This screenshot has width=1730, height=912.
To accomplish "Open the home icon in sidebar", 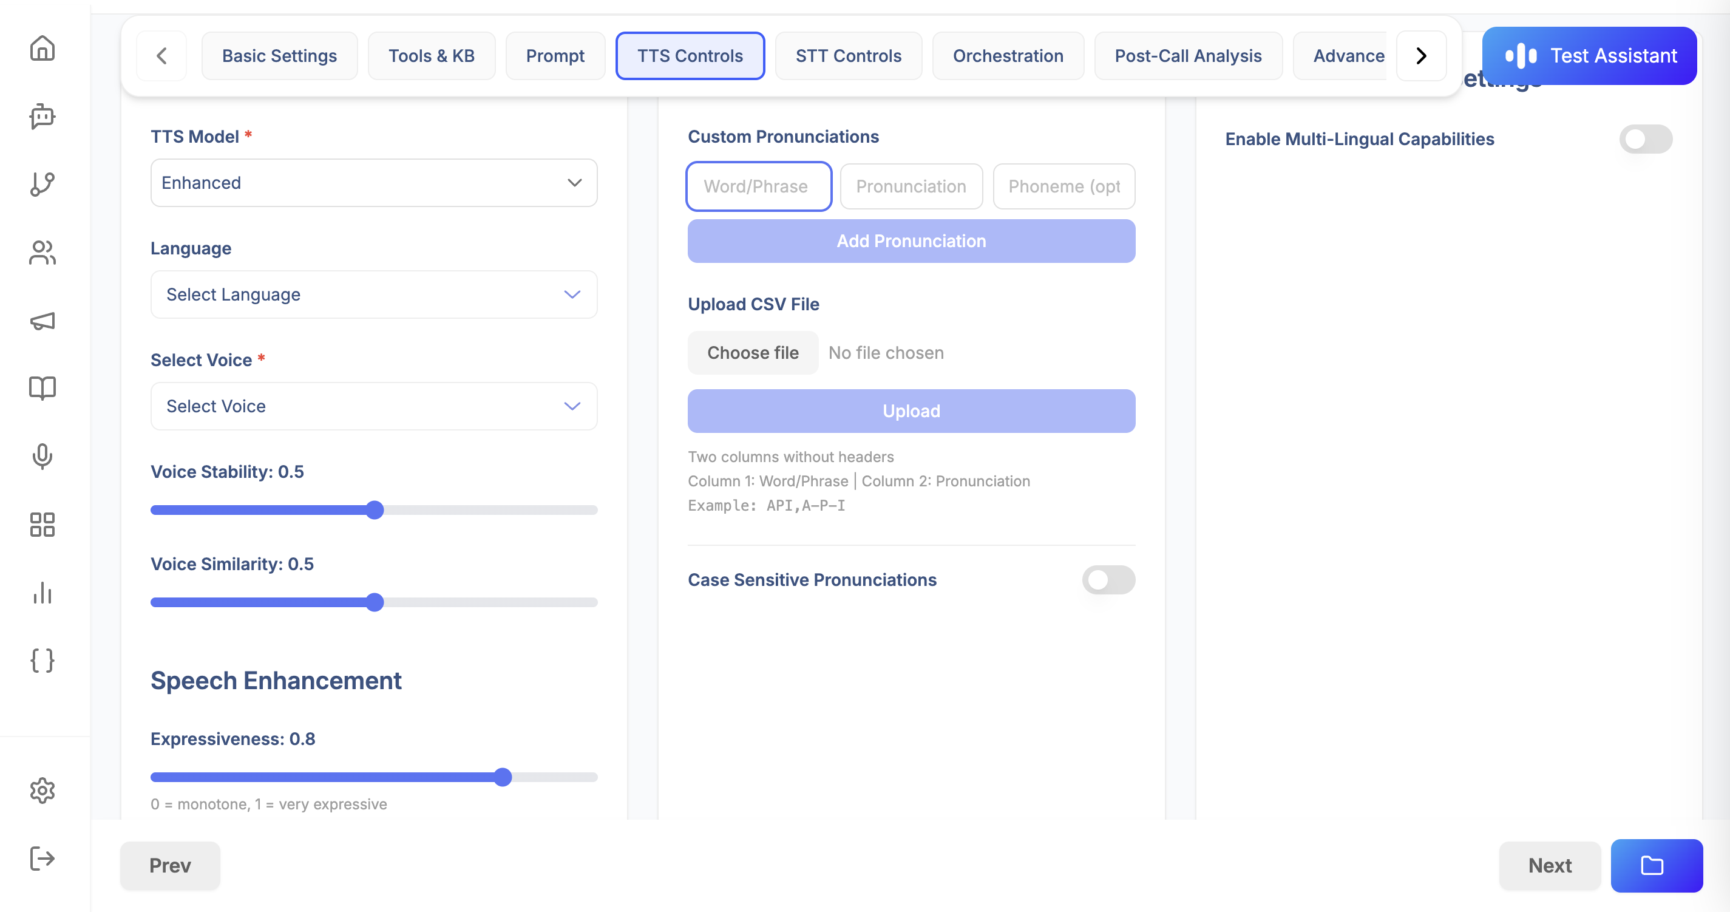I will (42, 49).
